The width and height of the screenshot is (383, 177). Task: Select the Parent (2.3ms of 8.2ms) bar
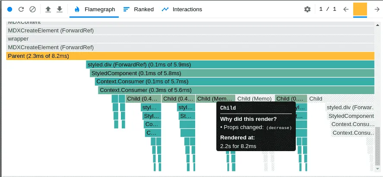[x=190, y=56]
